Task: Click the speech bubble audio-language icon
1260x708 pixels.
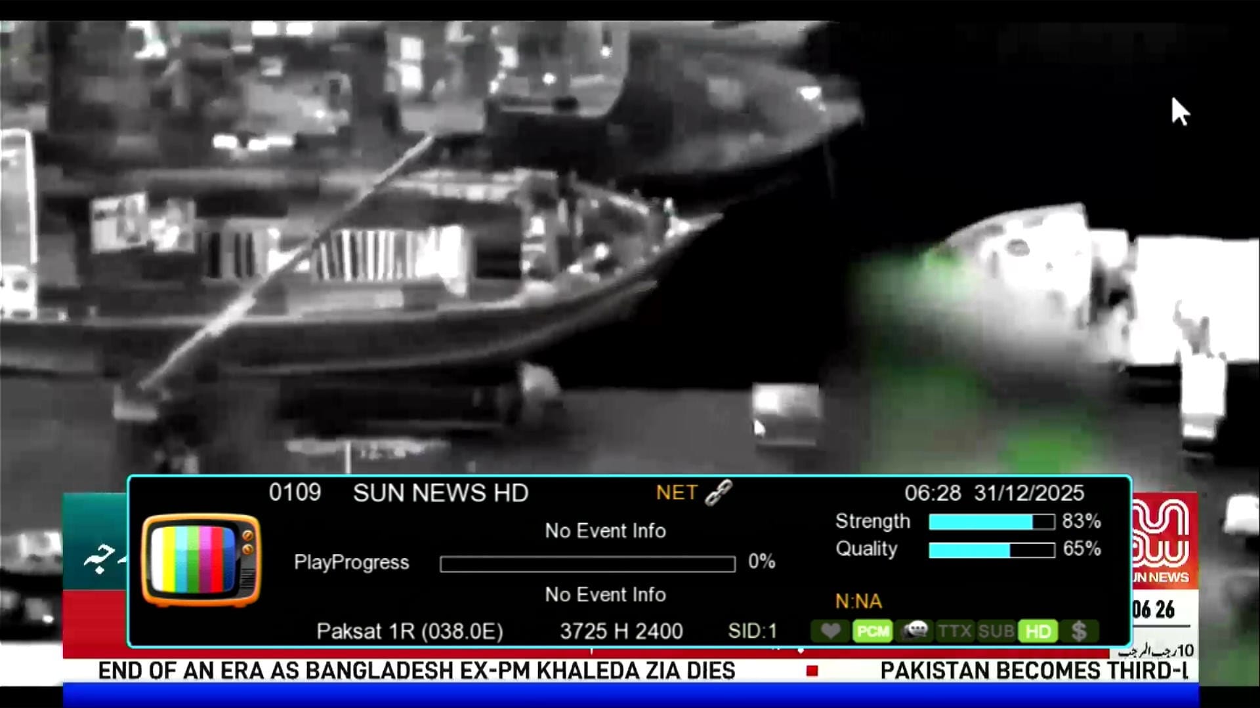Action: 914,631
